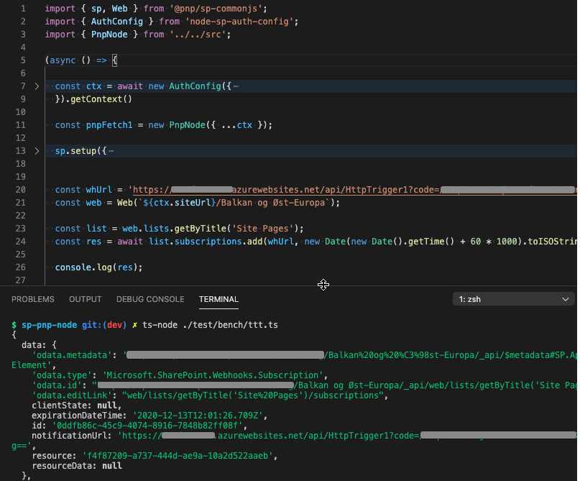Switch to the OUTPUT tab
Screen dimensions: 580x481
tap(85, 299)
